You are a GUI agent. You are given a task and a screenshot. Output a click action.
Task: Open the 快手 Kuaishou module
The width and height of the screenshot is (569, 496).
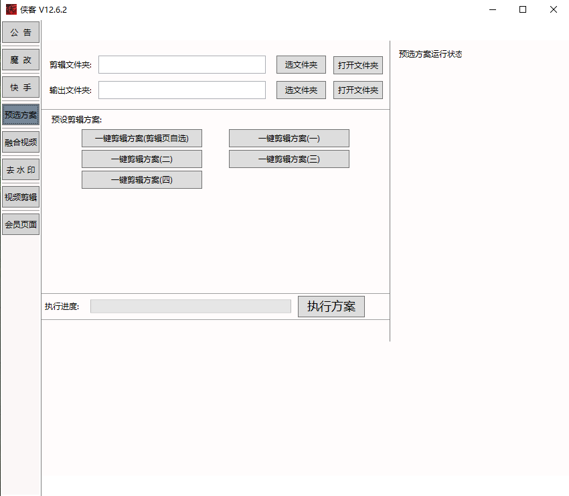click(21, 87)
